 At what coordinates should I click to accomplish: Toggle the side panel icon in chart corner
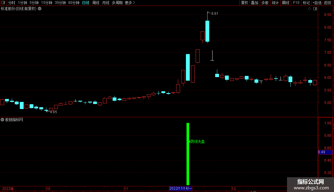pyautogui.click(x=315, y=9)
